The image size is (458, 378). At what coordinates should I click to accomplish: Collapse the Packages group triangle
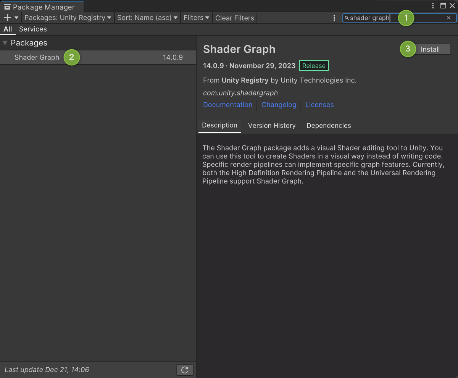click(x=5, y=43)
